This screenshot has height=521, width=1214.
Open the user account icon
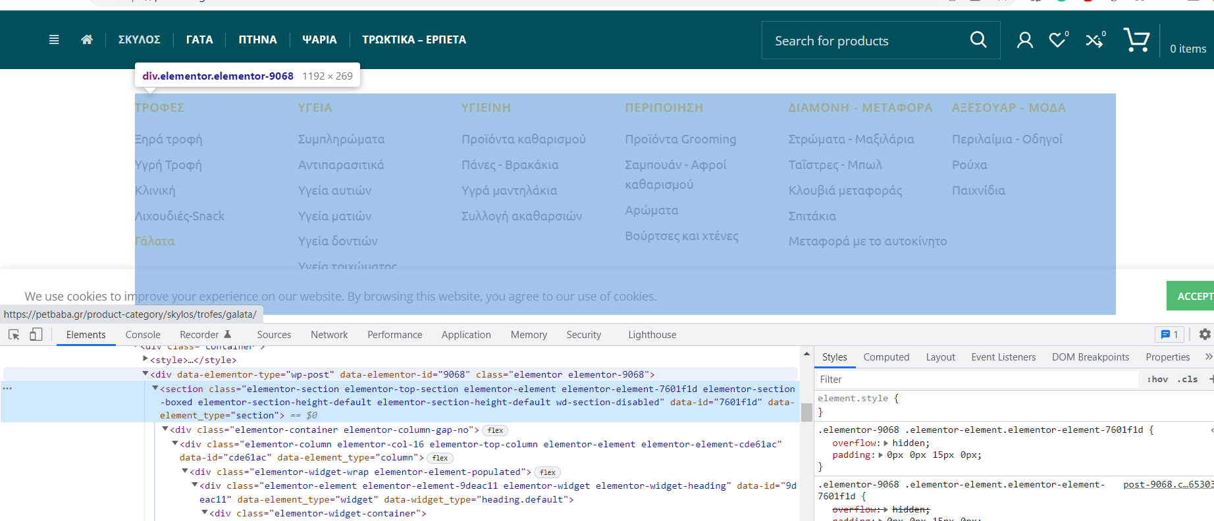(1024, 40)
